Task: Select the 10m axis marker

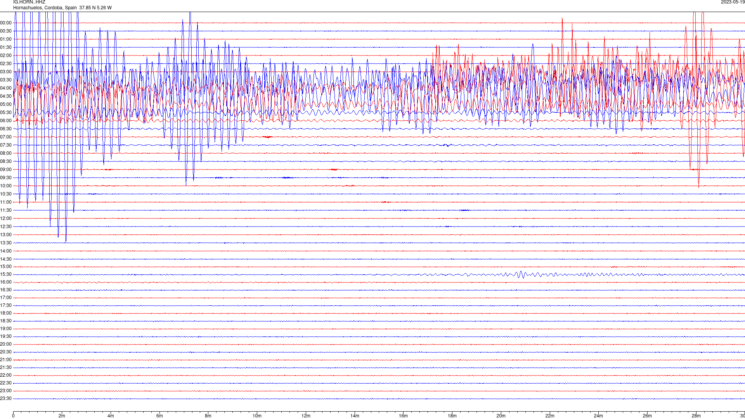Action: [x=257, y=416]
